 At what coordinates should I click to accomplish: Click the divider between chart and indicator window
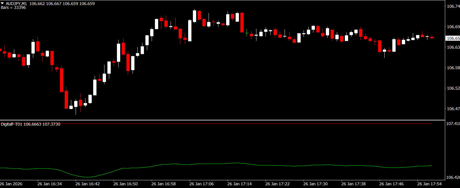pyautogui.click(x=223, y=120)
